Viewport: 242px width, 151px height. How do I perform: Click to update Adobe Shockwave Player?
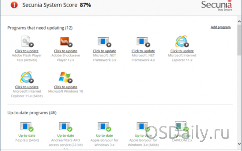(66, 51)
